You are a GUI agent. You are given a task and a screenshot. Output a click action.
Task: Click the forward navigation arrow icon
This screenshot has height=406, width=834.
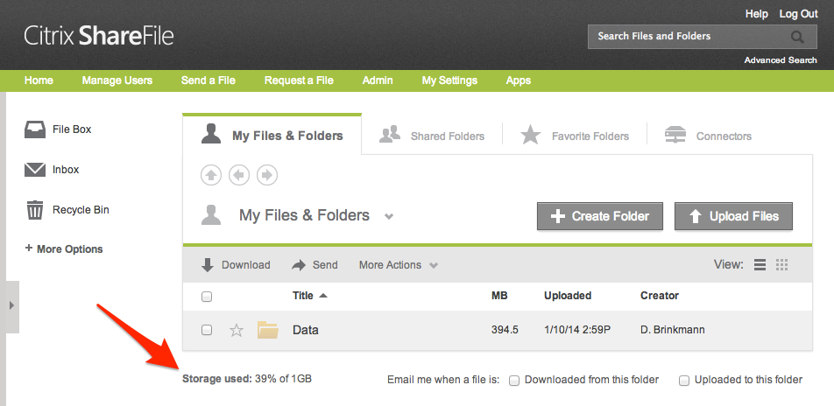pos(267,175)
